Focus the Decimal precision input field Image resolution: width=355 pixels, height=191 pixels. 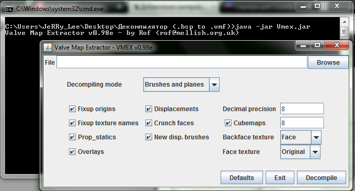click(x=302, y=109)
